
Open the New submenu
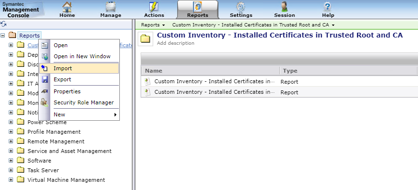click(79, 114)
